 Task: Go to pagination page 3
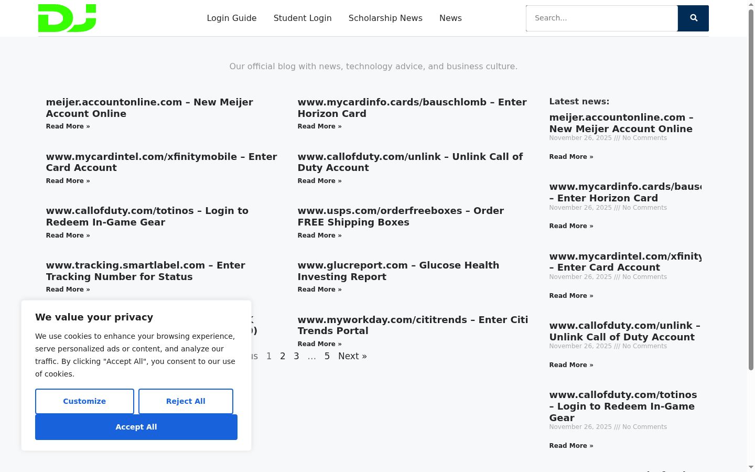click(296, 356)
